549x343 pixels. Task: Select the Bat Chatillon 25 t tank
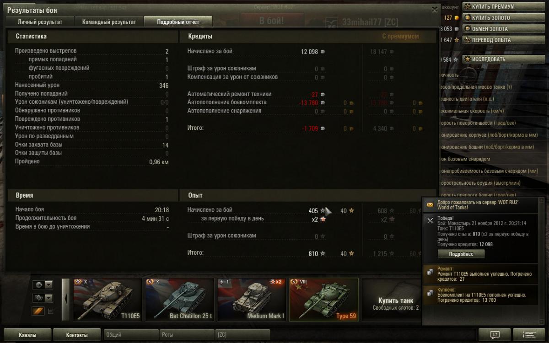(x=179, y=300)
